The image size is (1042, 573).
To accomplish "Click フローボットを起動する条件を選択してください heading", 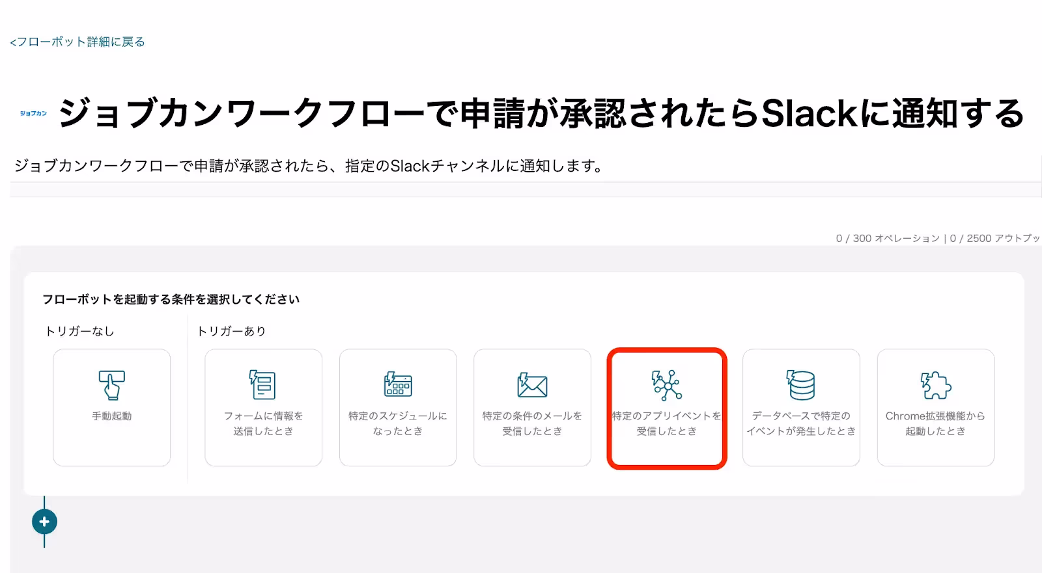I will coord(171,299).
